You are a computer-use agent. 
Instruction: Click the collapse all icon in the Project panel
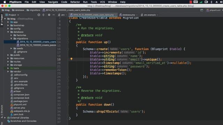(x=43, y=15)
